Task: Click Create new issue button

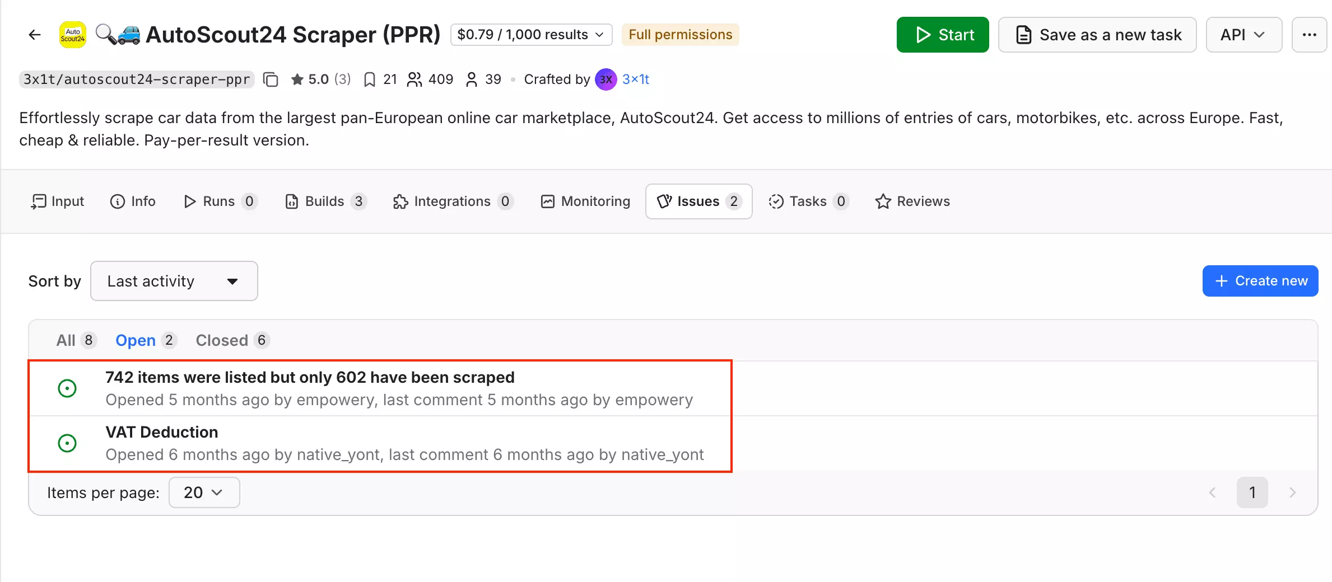Action: [x=1260, y=281]
